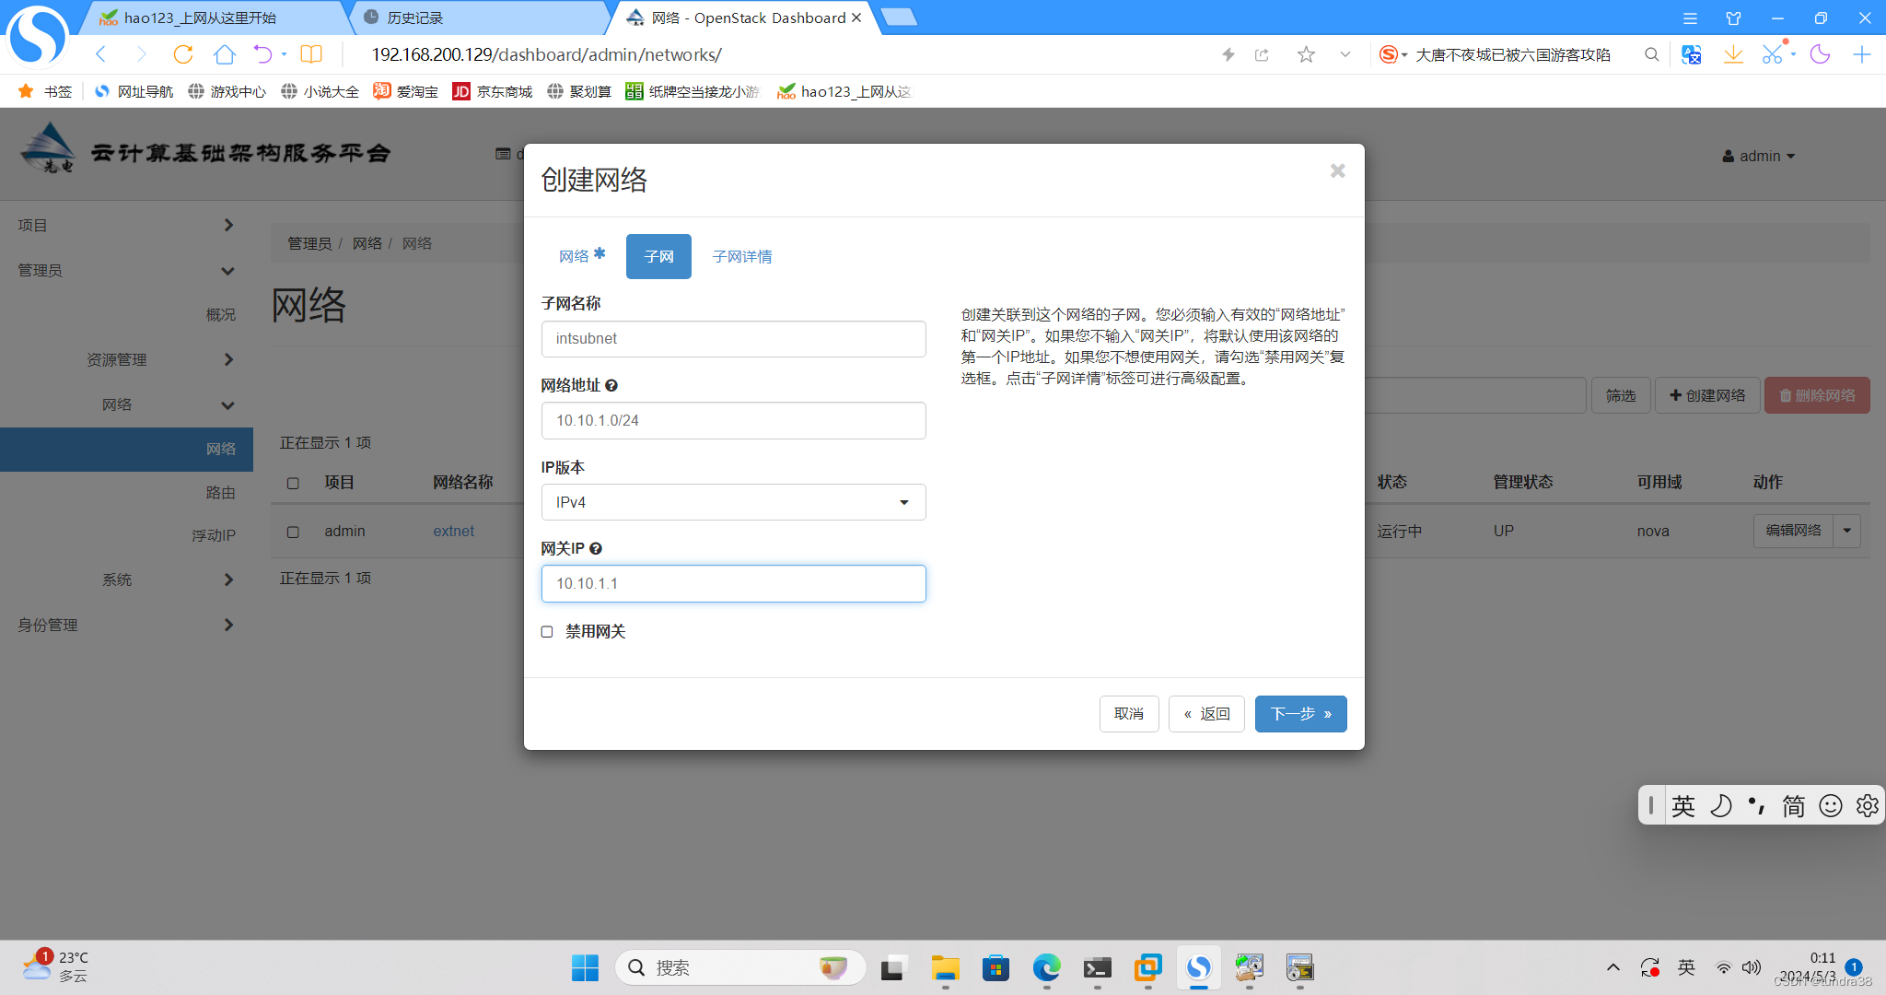1886x995 pixels.
Task: Check the 禁用网关 checkbox
Action: [x=547, y=631]
